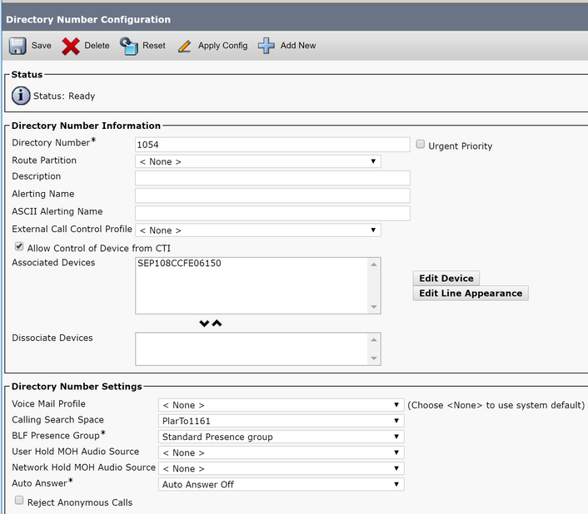Open the External Call Control Profile dropdown
588x514 pixels.
tap(258, 230)
